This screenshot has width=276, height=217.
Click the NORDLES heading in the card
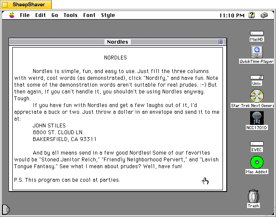click(115, 58)
